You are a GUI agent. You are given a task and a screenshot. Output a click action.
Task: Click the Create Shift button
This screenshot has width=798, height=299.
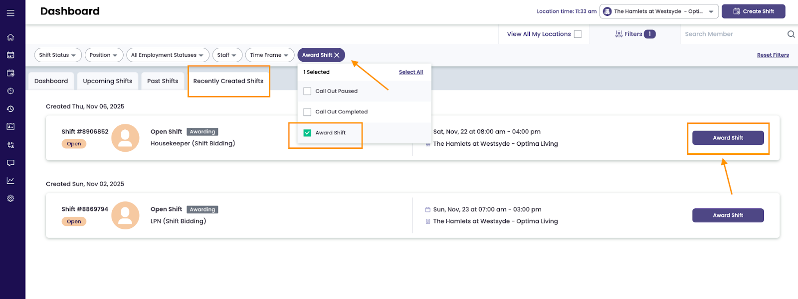[x=753, y=11]
